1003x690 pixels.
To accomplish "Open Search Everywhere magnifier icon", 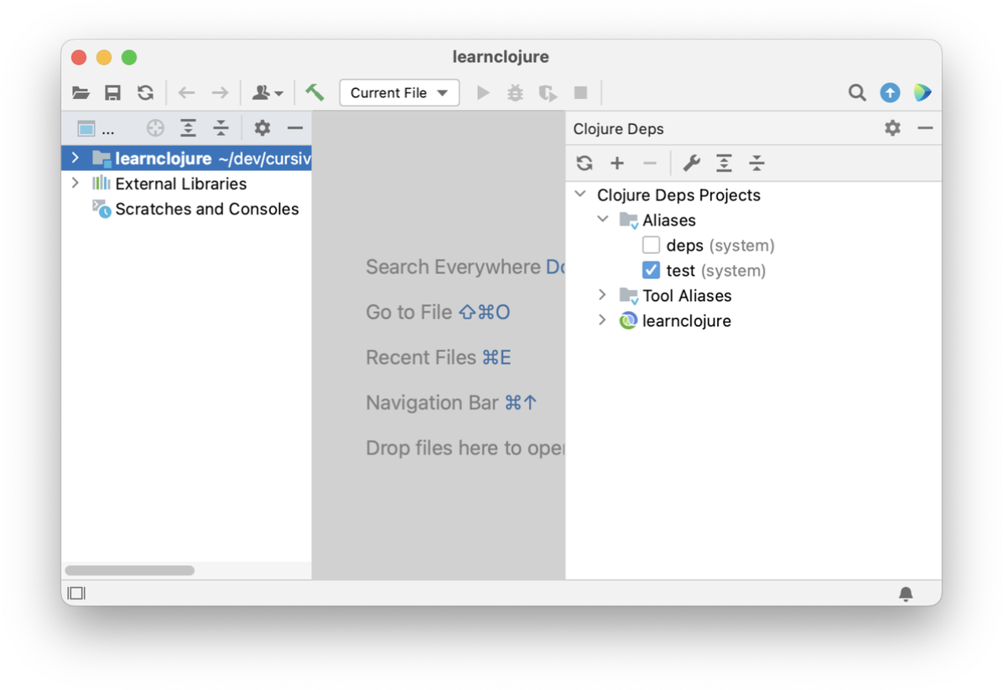I will coord(857,93).
